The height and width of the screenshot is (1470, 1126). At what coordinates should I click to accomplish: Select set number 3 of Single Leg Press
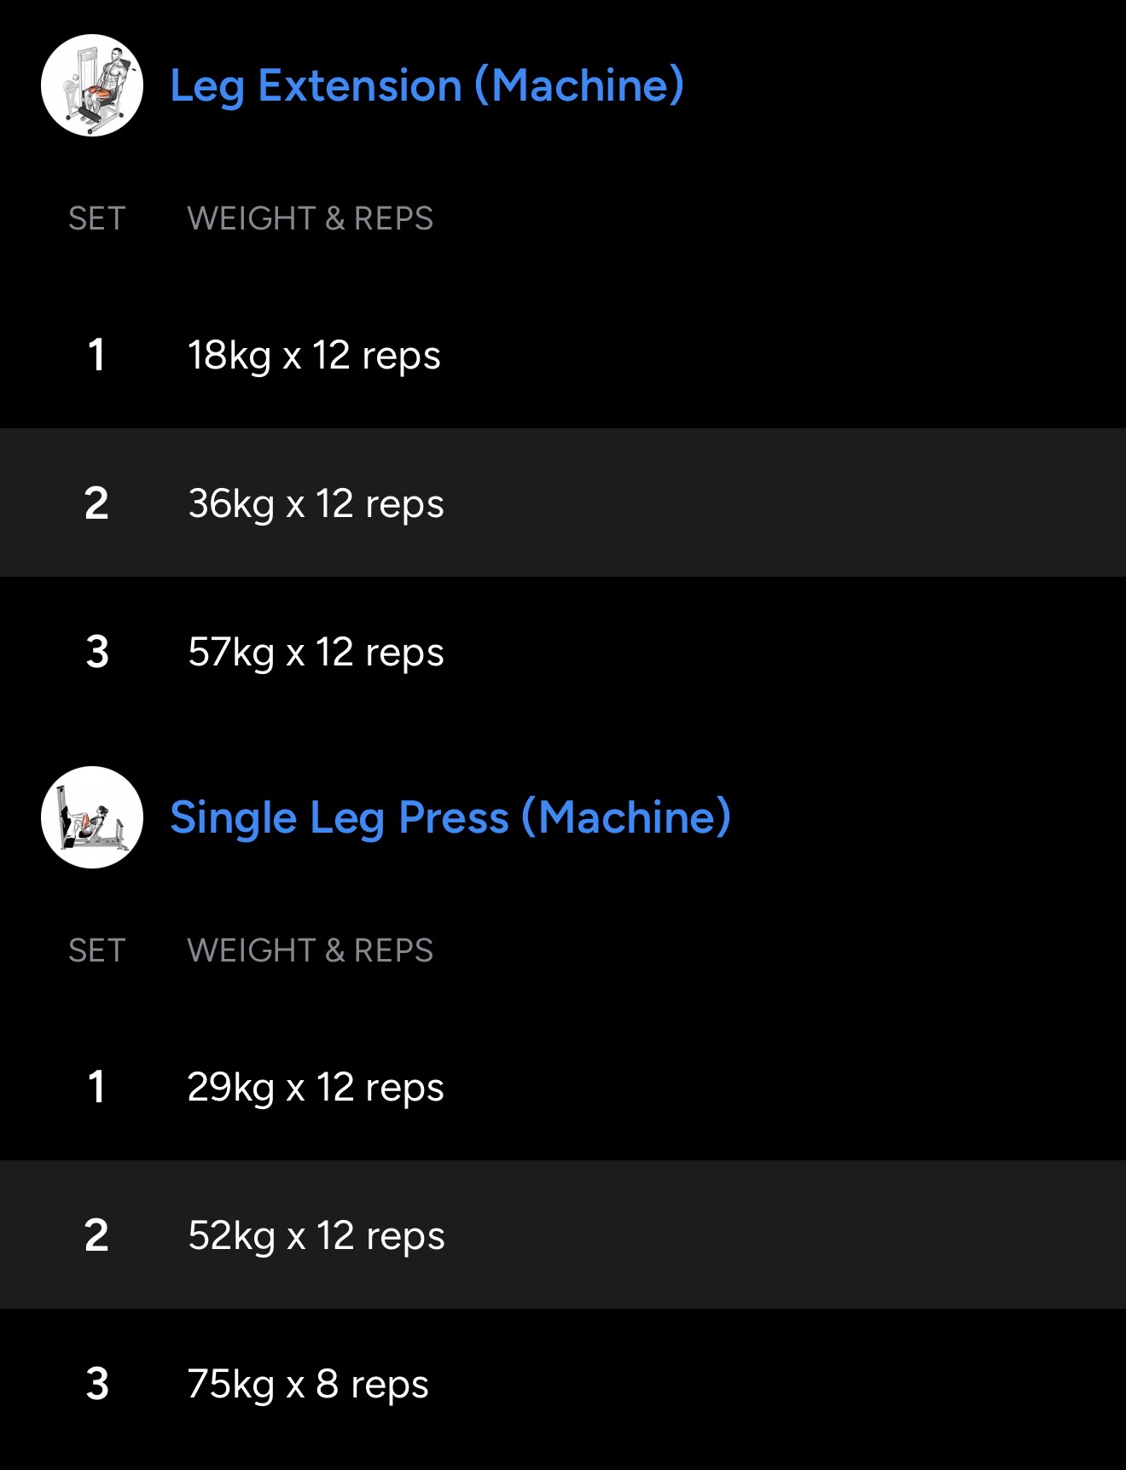(97, 1384)
